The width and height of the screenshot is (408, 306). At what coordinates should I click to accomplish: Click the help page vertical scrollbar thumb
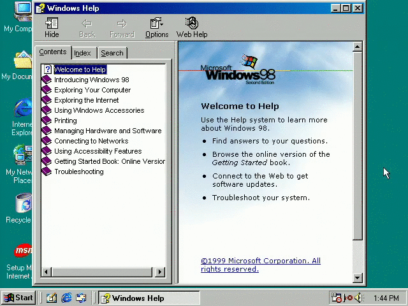358,146
